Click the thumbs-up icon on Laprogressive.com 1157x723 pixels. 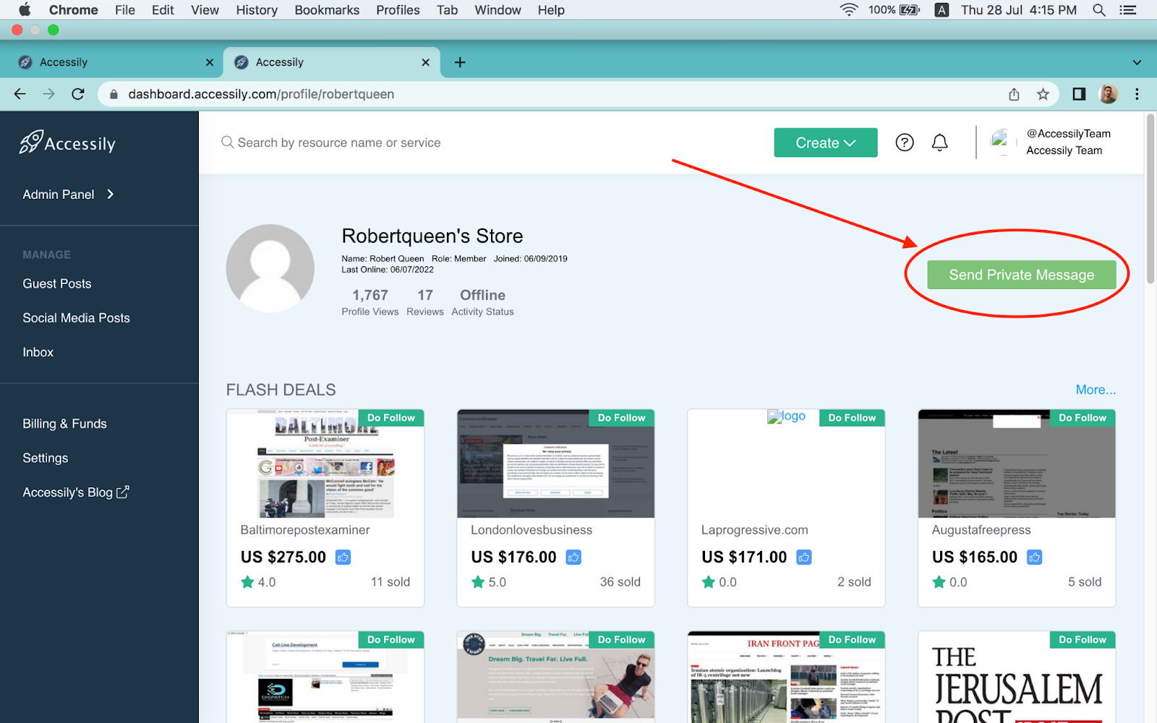point(804,557)
